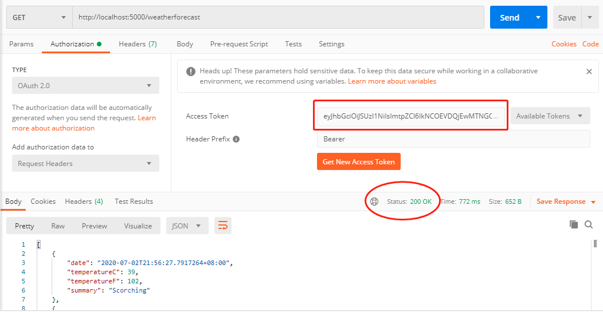Open the Send button dropdown arrow
Screen dimensions: 603x312
538,17
